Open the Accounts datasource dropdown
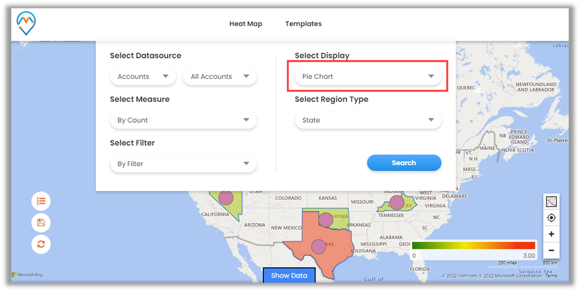 (x=143, y=76)
